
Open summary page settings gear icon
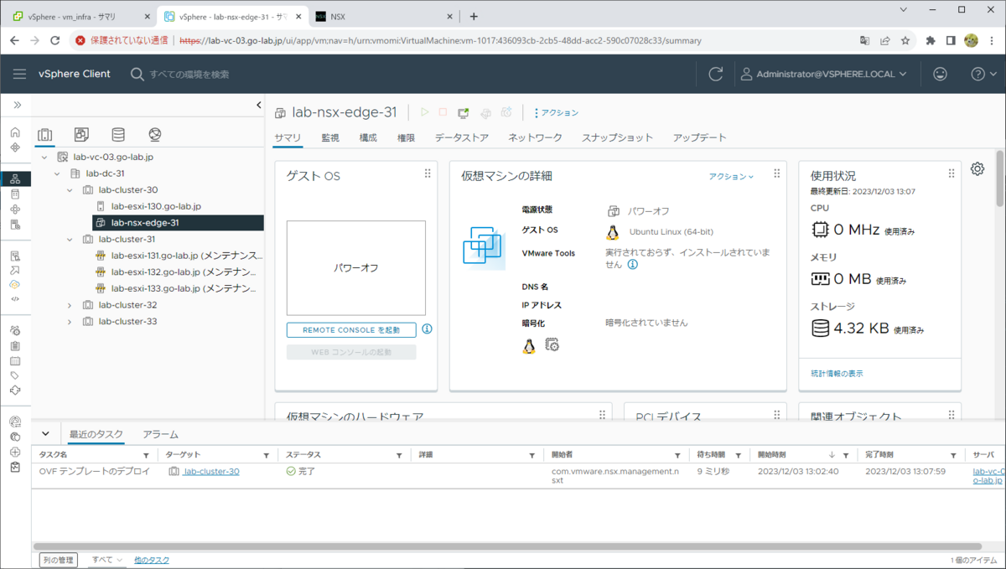977,169
